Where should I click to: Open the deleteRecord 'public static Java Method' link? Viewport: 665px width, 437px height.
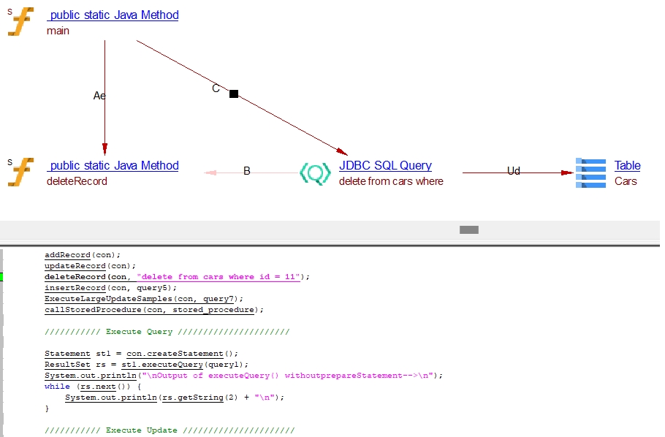click(113, 166)
